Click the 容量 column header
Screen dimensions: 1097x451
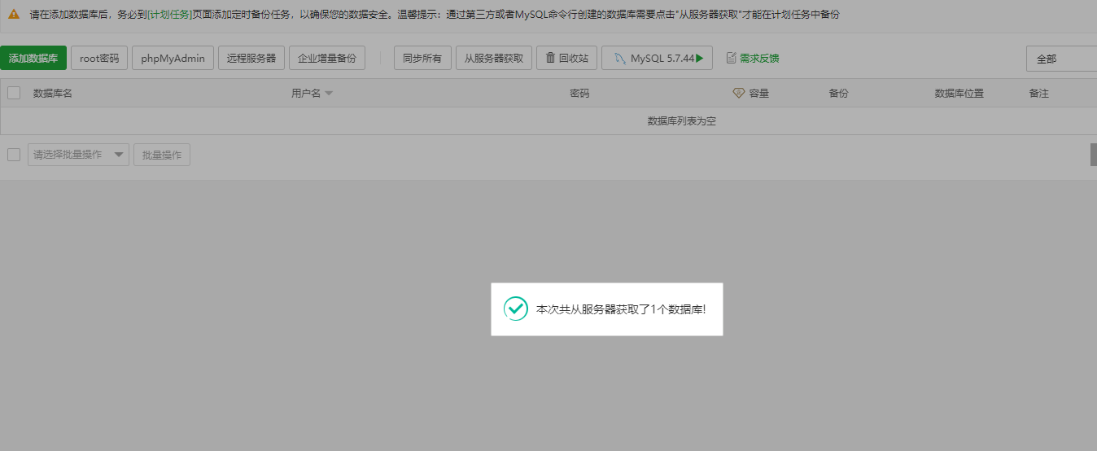point(759,94)
